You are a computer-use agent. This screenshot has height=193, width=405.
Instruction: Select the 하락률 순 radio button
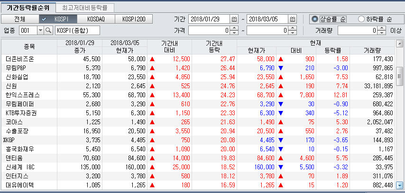pos(361,19)
